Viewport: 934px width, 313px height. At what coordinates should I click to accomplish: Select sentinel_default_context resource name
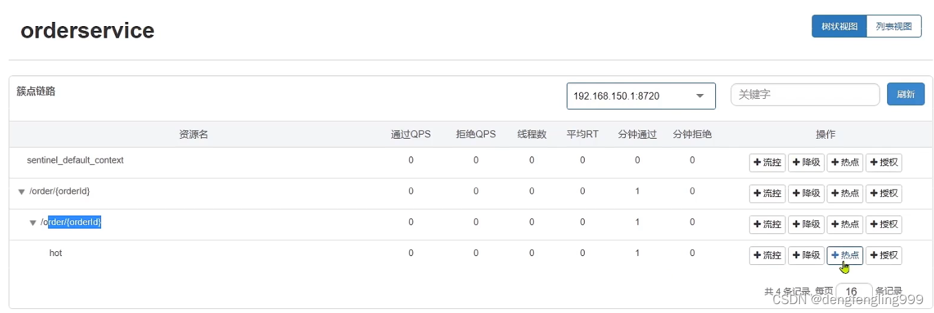tap(75, 160)
